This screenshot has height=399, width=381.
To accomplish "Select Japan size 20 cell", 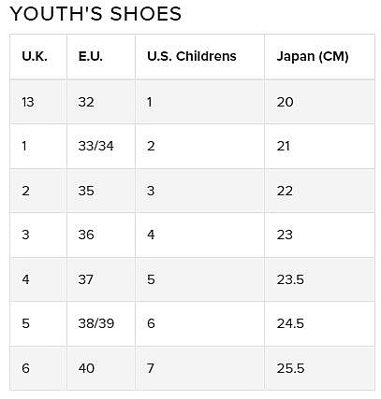I will click(320, 102).
